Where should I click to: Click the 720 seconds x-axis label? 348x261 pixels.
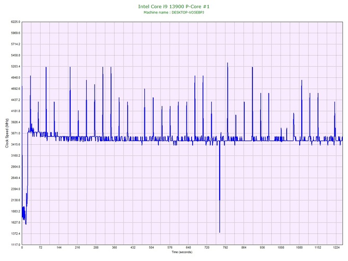point(207,248)
